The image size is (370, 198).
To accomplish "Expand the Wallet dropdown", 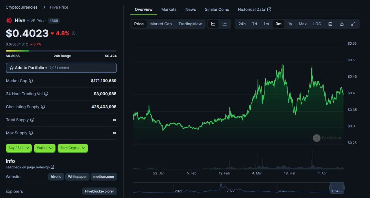I will pos(45,148).
